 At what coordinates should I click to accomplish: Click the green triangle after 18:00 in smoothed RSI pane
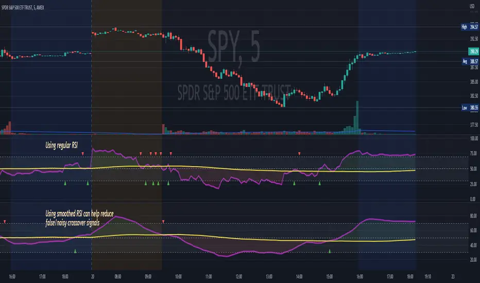pos(75,251)
